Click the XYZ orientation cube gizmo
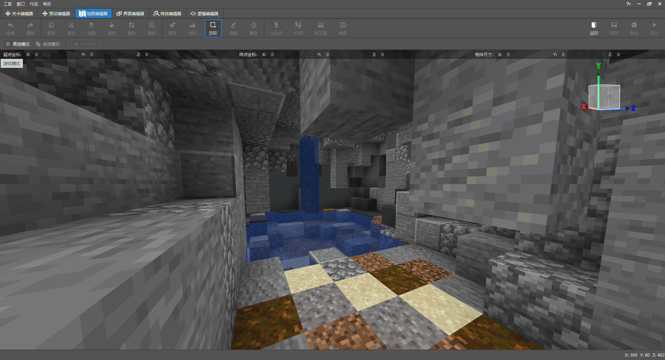The width and height of the screenshot is (665, 360). tap(604, 97)
